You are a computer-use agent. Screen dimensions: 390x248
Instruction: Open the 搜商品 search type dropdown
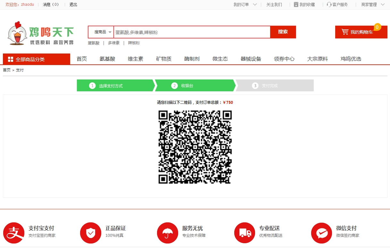click(x=102, y=32)
